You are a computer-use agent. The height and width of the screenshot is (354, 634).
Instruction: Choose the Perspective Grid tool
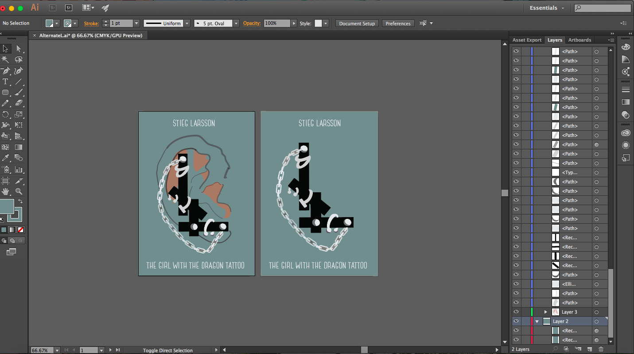(x=19, y=136)
